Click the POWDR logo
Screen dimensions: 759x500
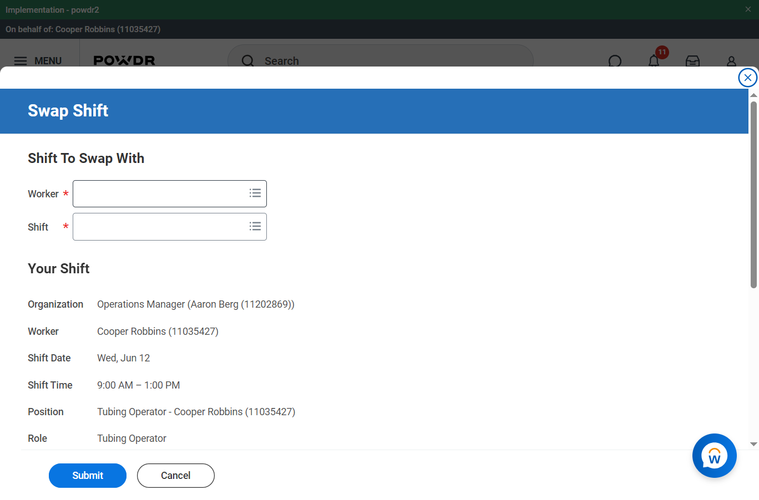tap(124, 60)
